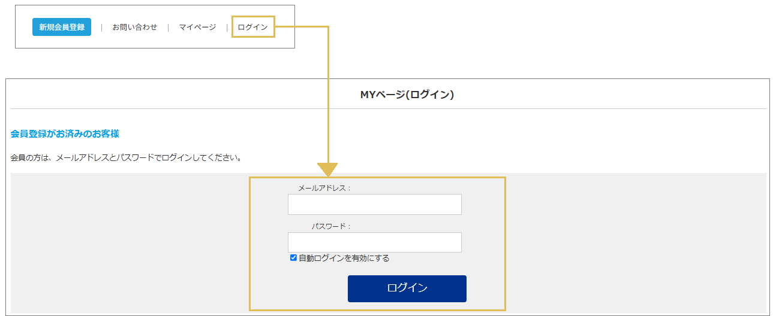Click the 自動ログインを有効にする label text
This screenshot has width=773, height=316.
pyautogui.click(x=344, y=259)
